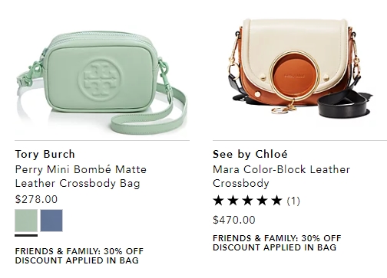This screenshot has height=278, width=387.
Task: Click the five-star rating on Mara bag
Action: (x=248, y=201)
